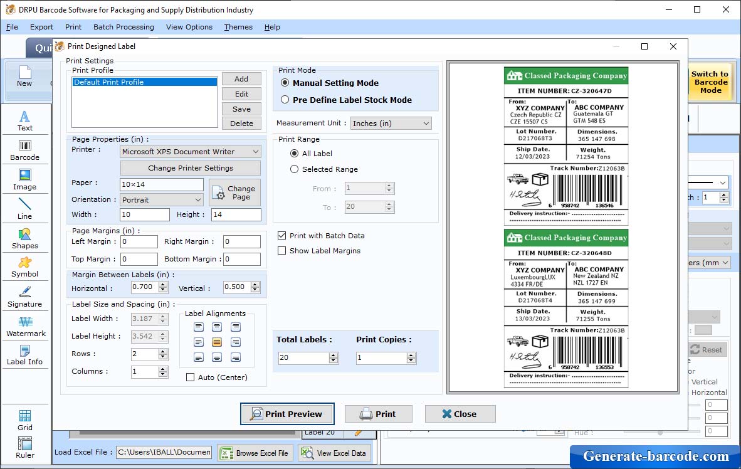Increase Print Copies stepper

pyautogui.click(x=412, y=355)
